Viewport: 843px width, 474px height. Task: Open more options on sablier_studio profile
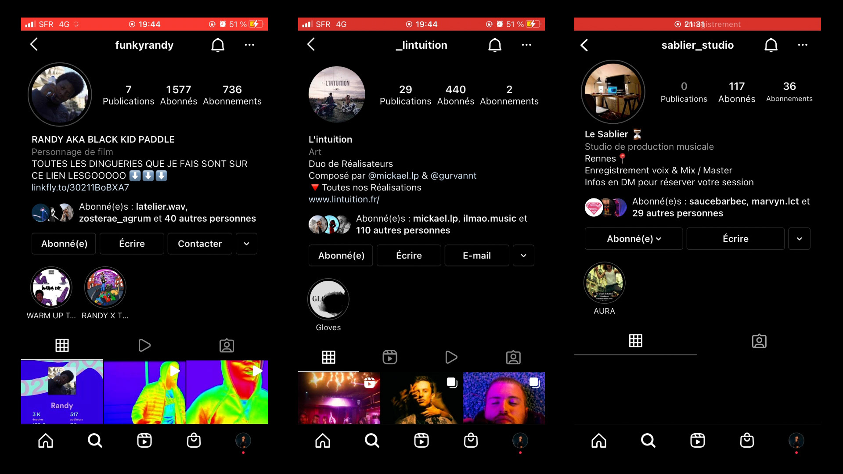point(803,45)
